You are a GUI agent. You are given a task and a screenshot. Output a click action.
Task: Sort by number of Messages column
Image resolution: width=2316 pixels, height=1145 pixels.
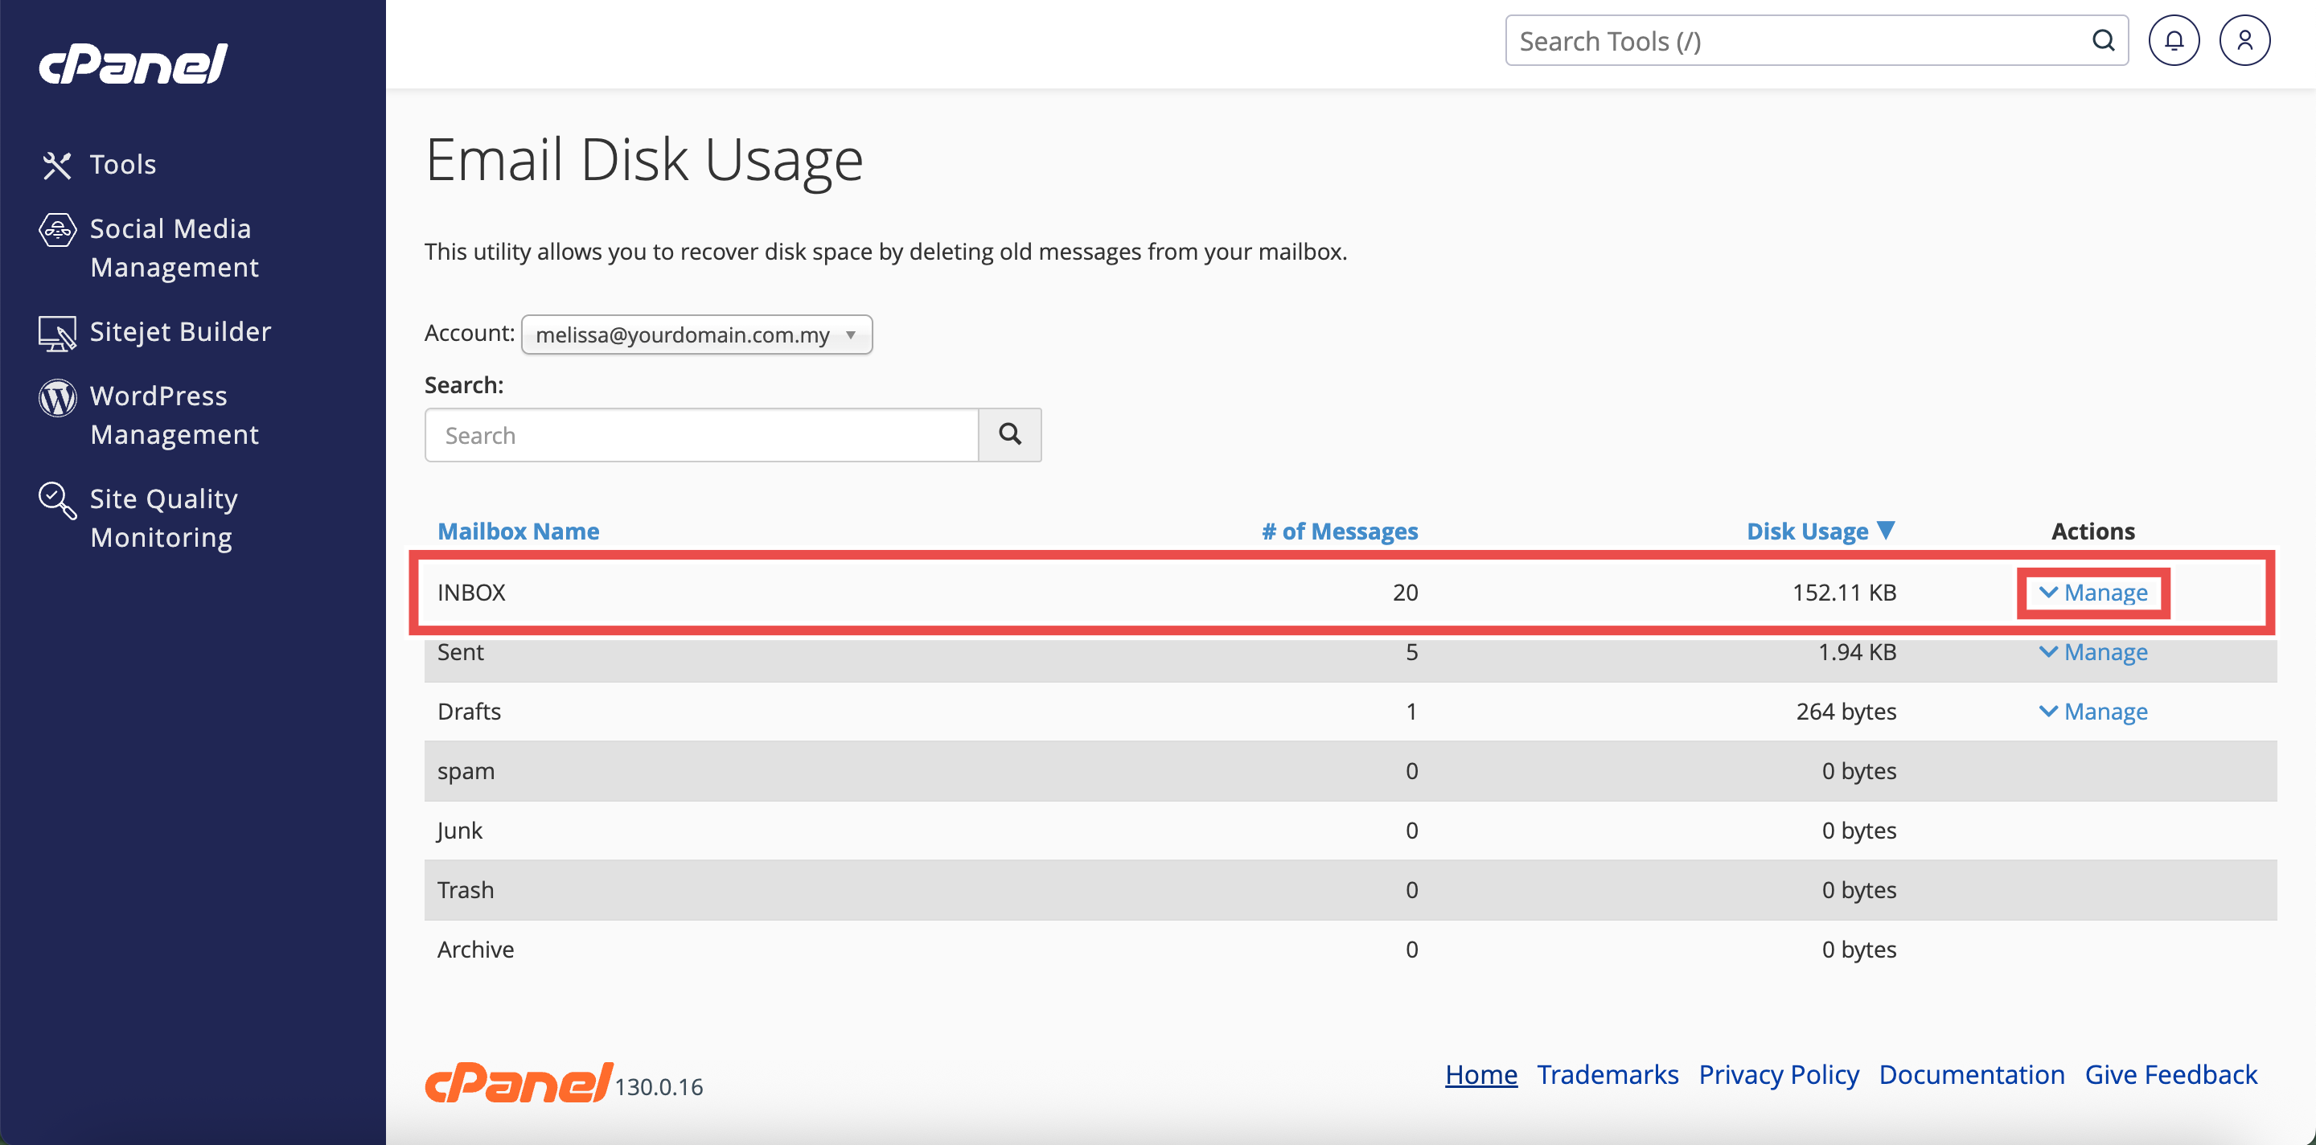[1339, 531]
